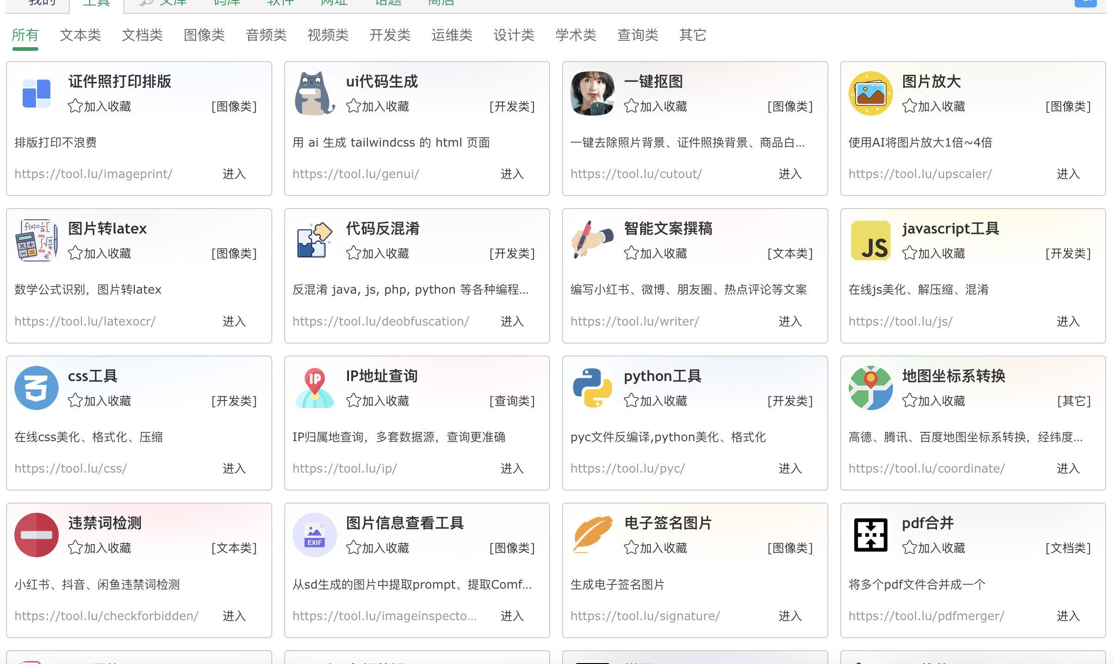Image resolution: width=1114 pixels, height=664 pixels.
Task: Click the 证件照打印排版 tool icon
Action: (37, 93)
